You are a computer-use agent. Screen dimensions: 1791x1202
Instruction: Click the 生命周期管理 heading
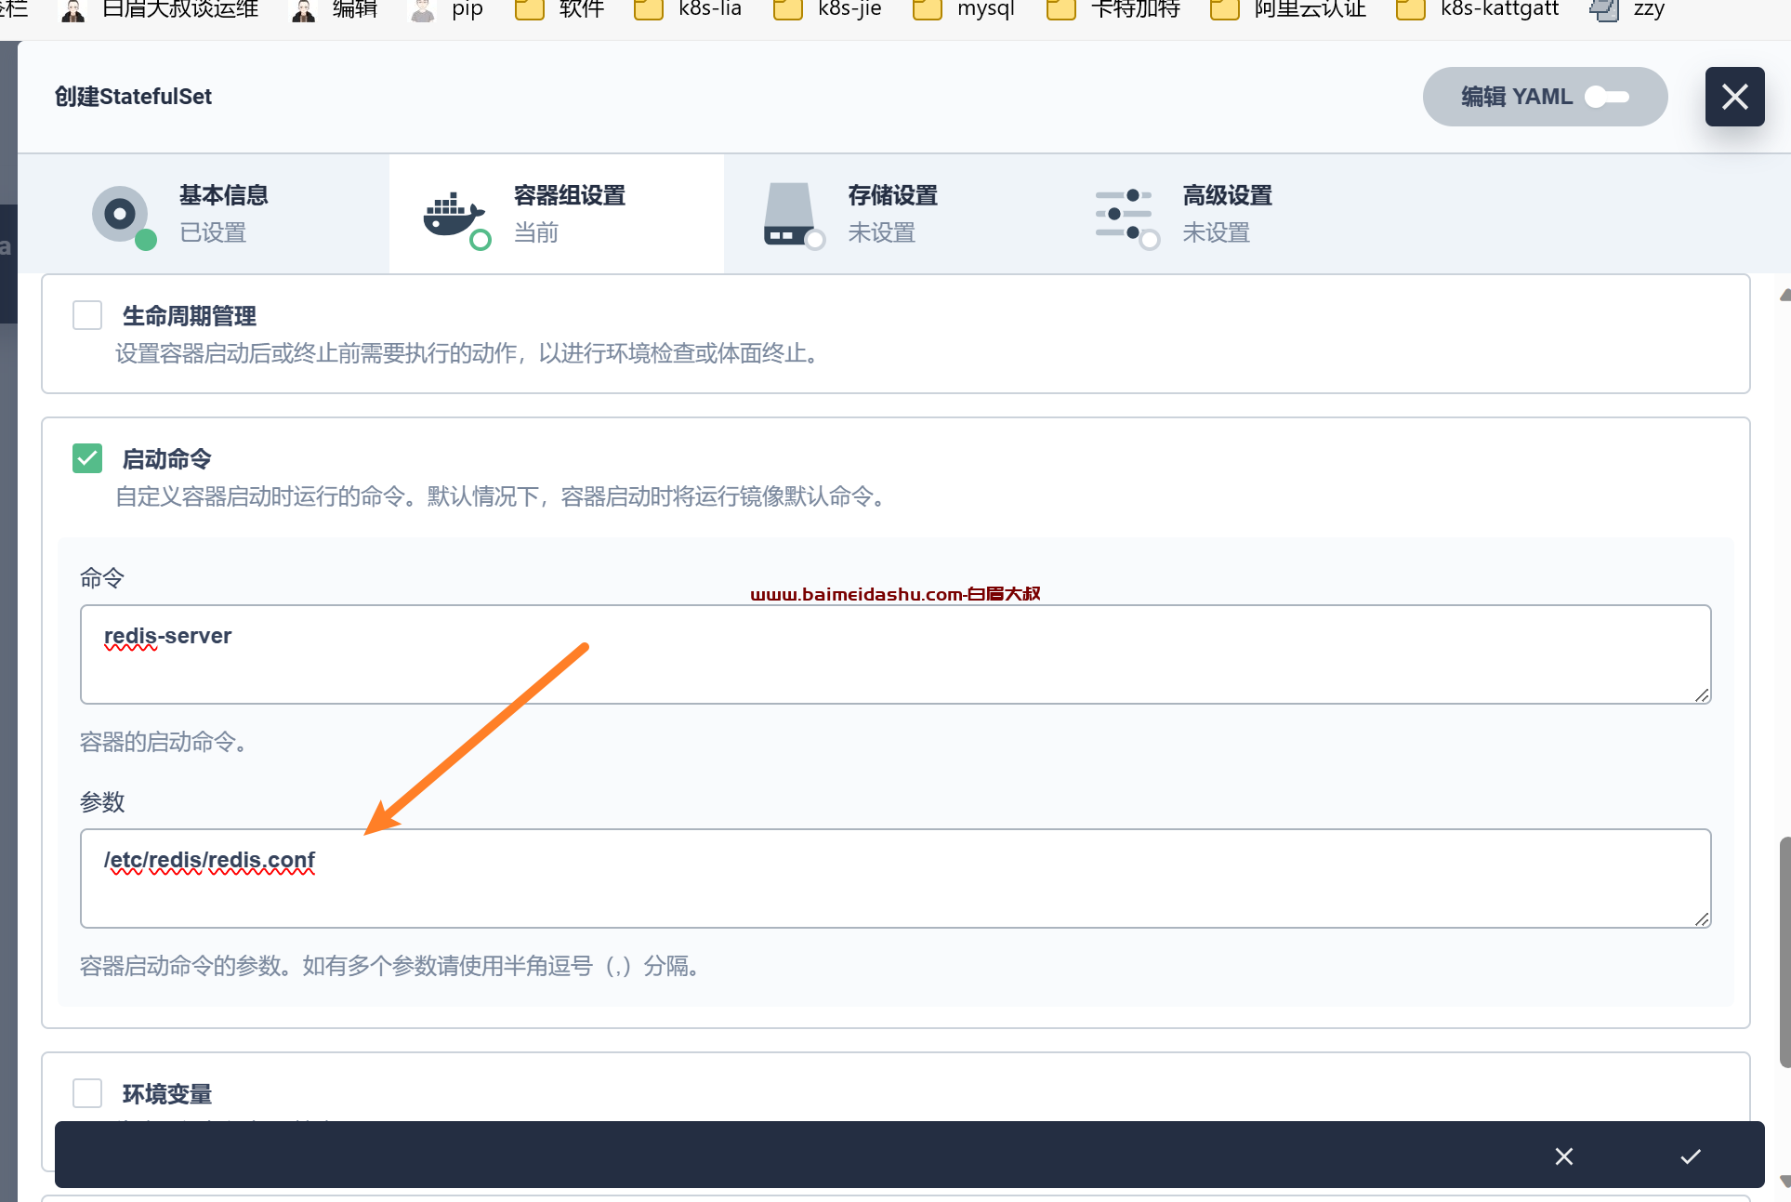(190, 316)
